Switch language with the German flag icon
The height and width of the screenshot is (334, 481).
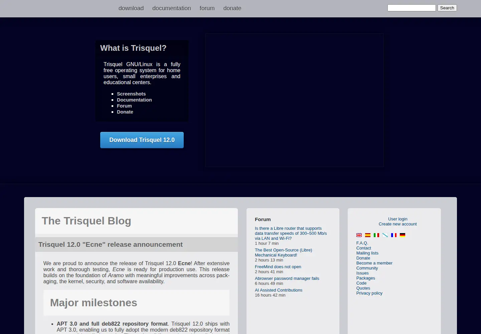click(403, 235)
